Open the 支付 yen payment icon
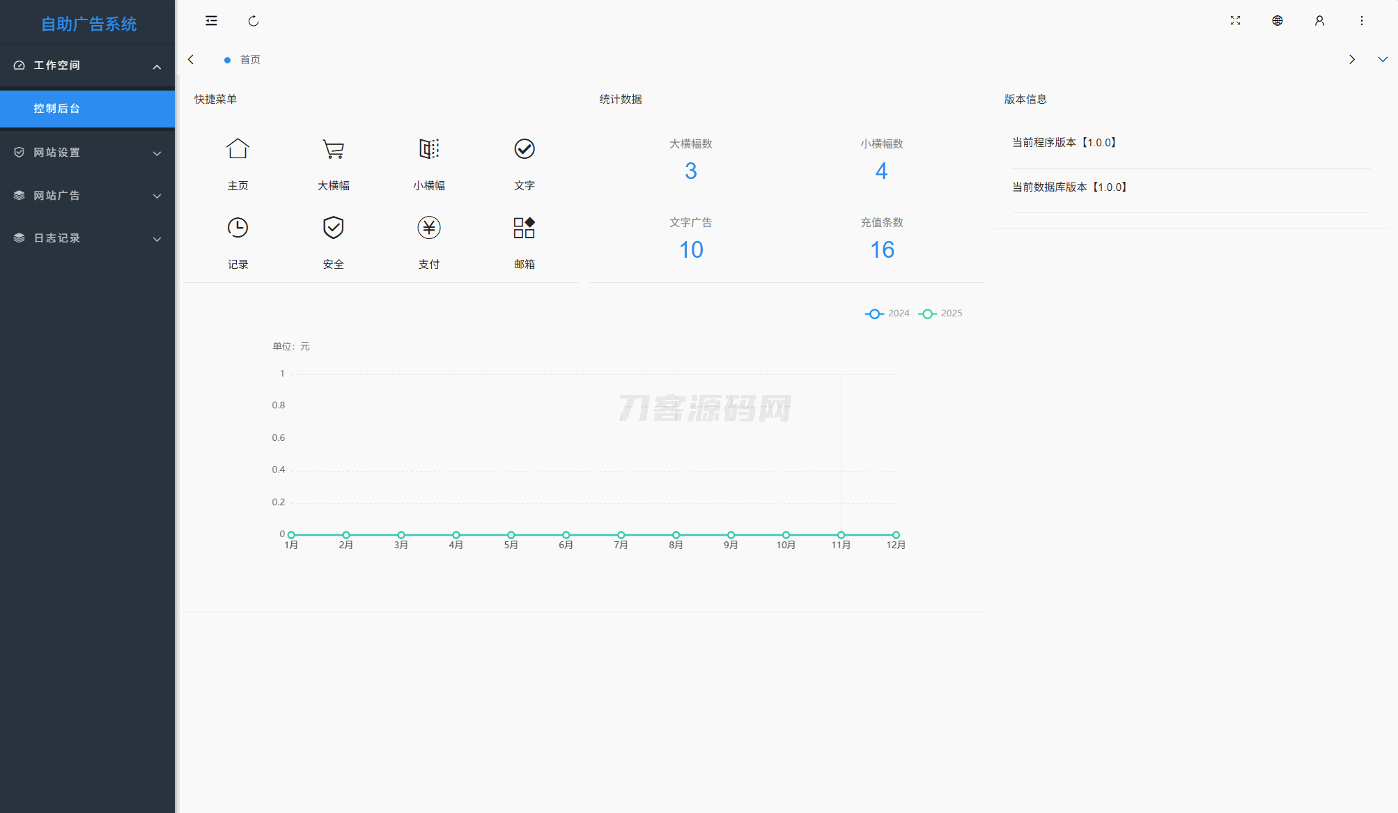This screenshot has height=813, width=1398. [x=428, y=228]
